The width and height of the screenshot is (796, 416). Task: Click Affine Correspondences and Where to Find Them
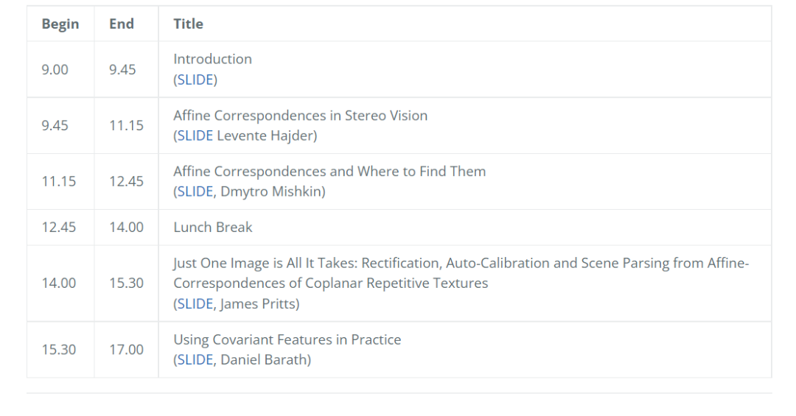pyautogui.click(x=329, y=171)
